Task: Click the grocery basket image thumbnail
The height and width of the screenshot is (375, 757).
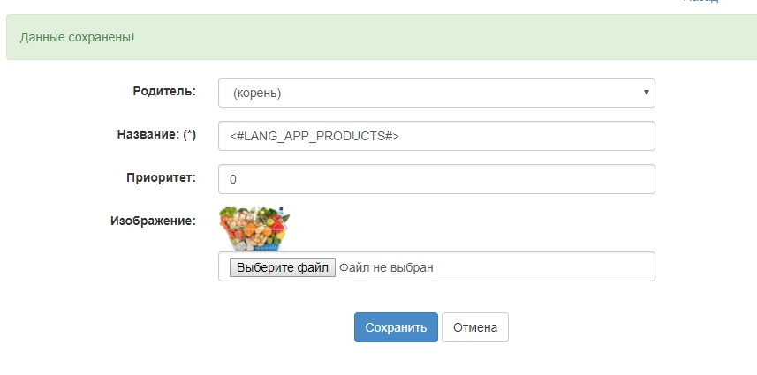Action: tap(254, 228)
